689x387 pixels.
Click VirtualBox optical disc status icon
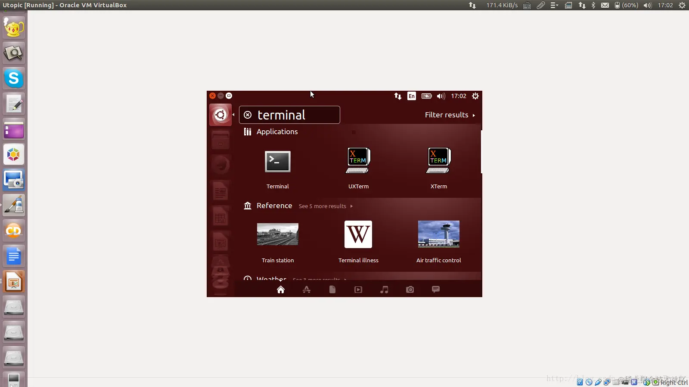(x=589, y=382)
